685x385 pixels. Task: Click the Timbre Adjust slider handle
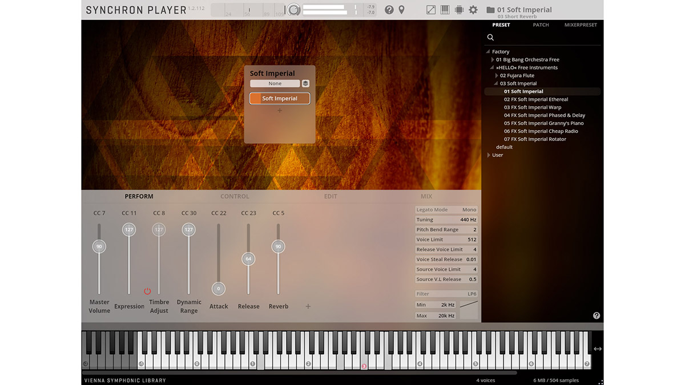tap(159, 229)
